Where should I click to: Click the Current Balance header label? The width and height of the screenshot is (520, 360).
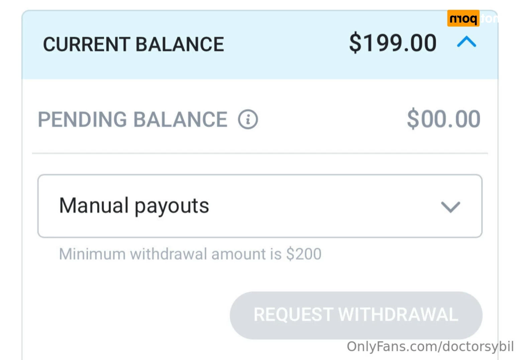pos(133,44)
